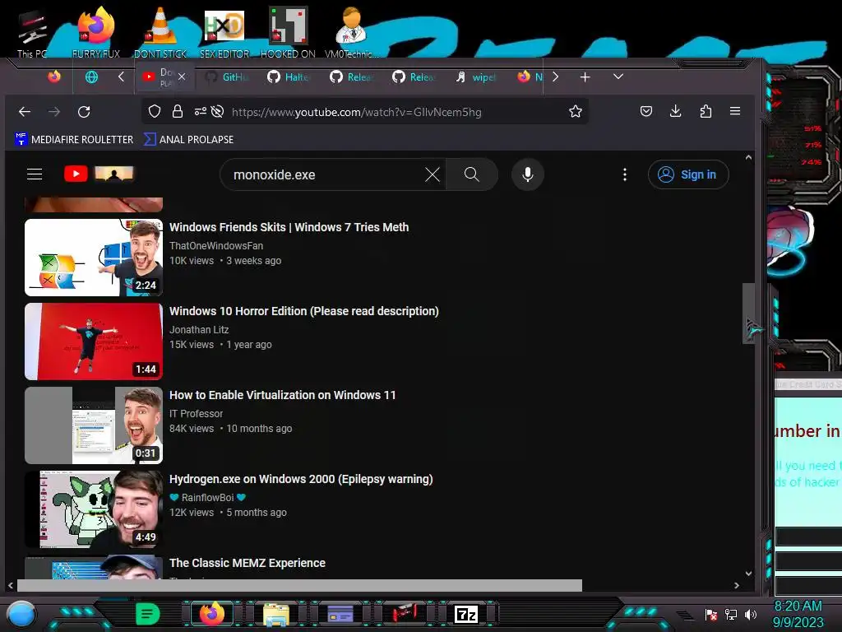The image size is (842, 632).
Task: Open the MEDIAFIRE ROULETTER bookmark
Action: [x=75, y=139]
